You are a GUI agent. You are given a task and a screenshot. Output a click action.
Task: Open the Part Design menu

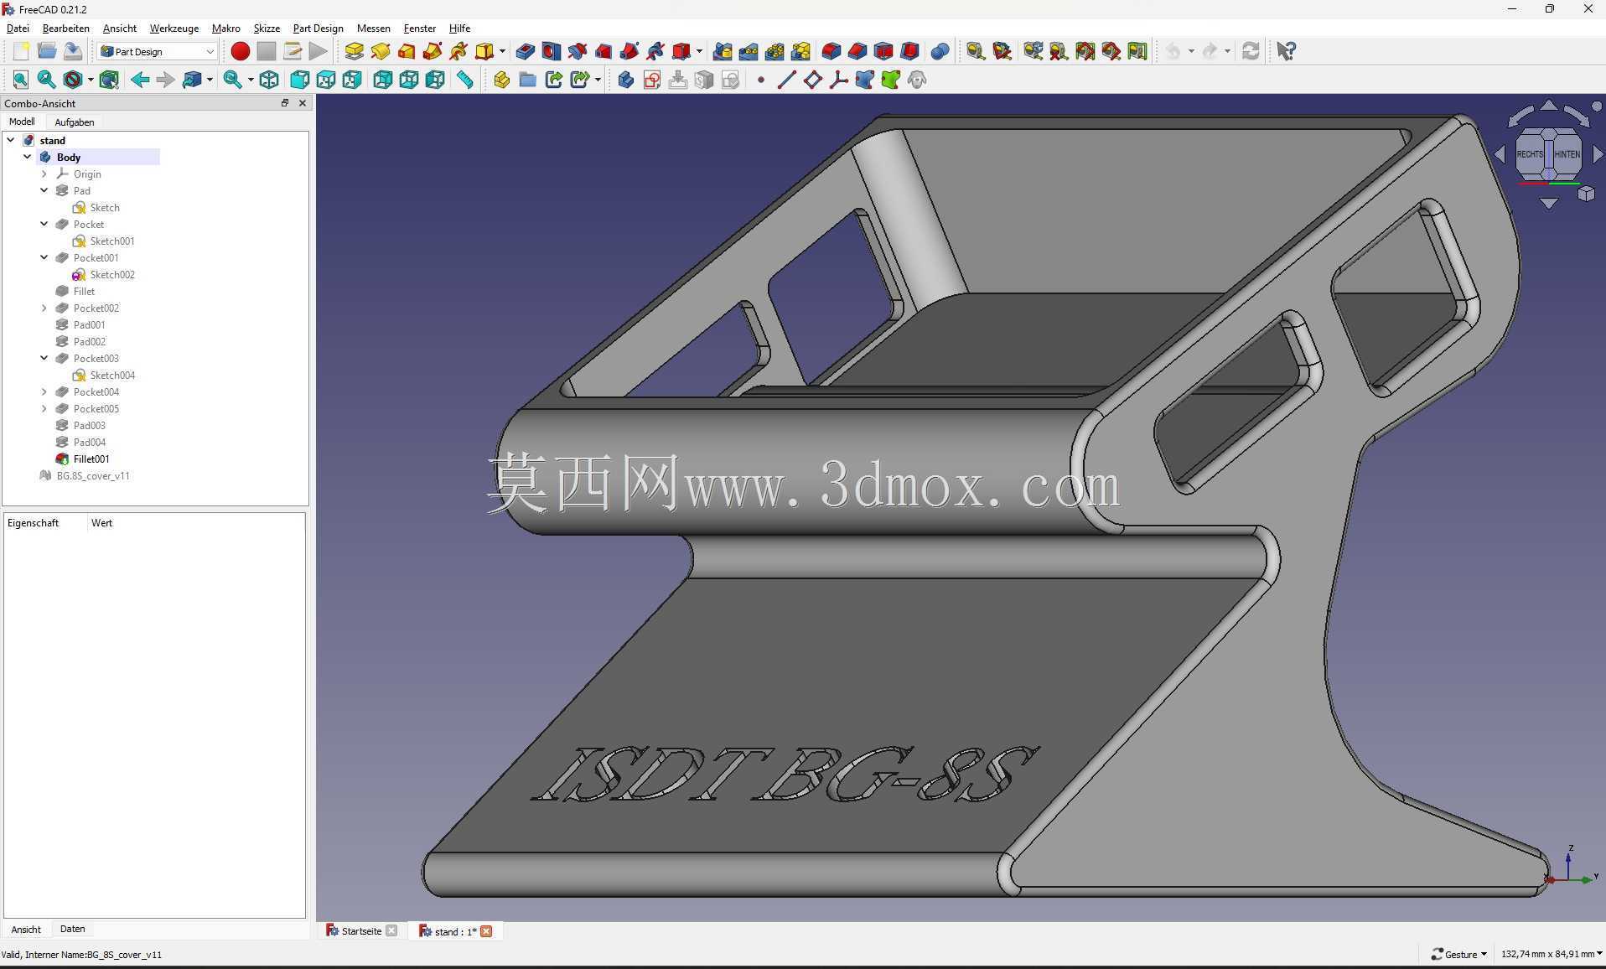coord(319,28)
